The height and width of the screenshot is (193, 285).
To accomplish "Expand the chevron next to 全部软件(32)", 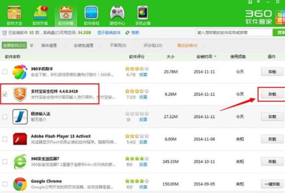I will tap(32, 45).
